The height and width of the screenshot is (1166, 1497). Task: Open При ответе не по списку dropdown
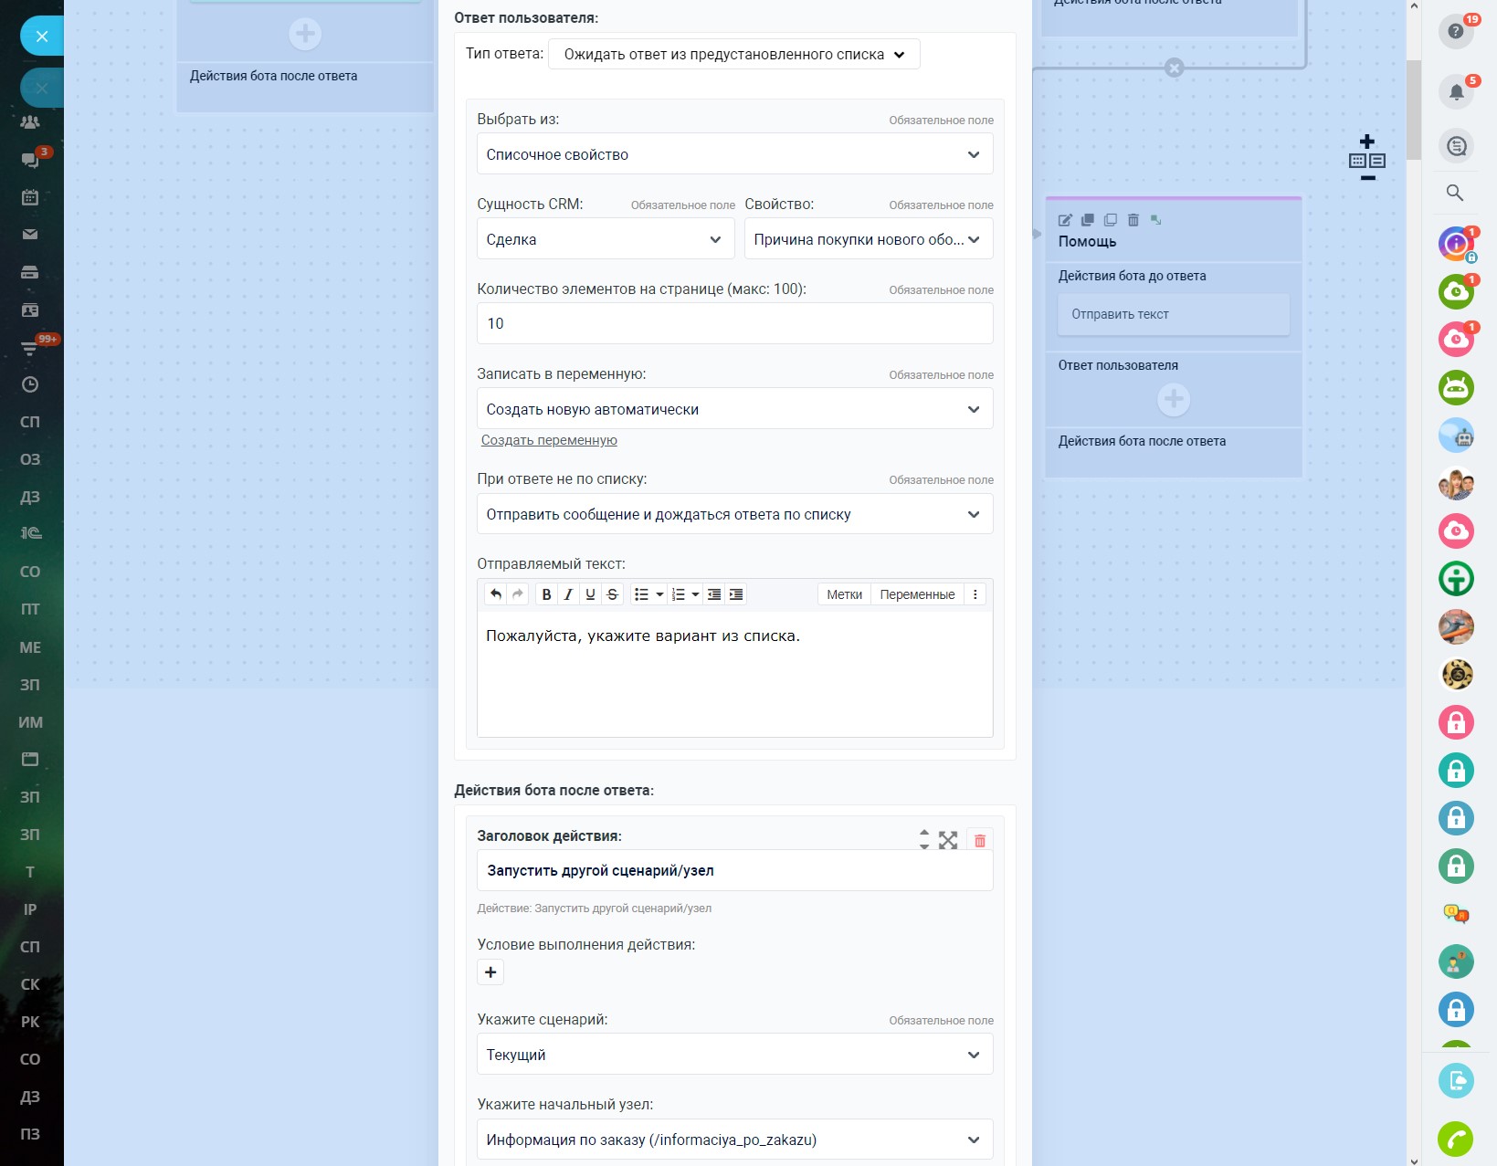(x=735, y=514)
